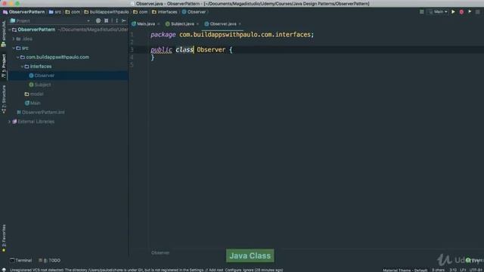Toggle the simpleUML side tool window
484x272 pixels.
(x=4, y=34)
